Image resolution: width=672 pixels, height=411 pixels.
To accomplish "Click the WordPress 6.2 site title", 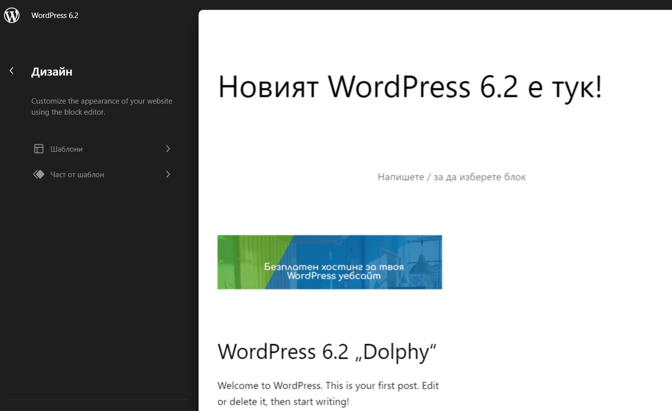I will pos(55,15).
